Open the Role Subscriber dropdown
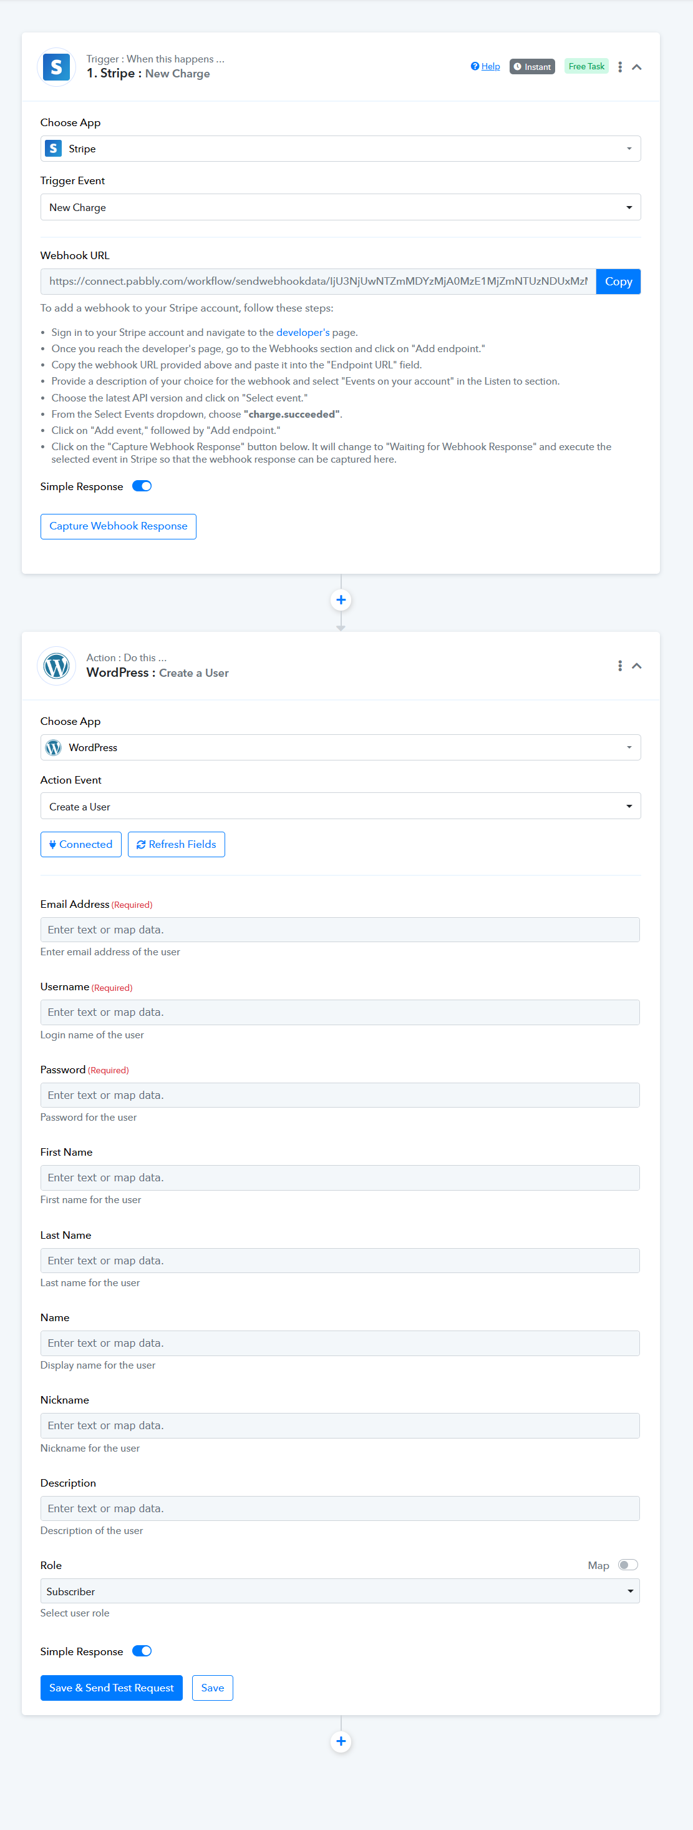This screenshot has width=693, height=1830. (340, 1591)
